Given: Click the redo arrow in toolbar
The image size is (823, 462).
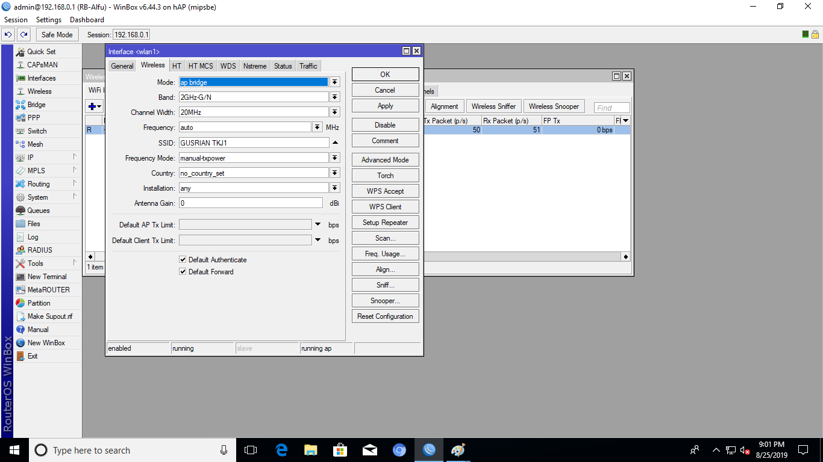Looking at the screenshot, I should 23,35.
